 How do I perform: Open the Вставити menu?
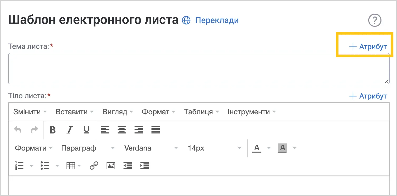[74, 112]
